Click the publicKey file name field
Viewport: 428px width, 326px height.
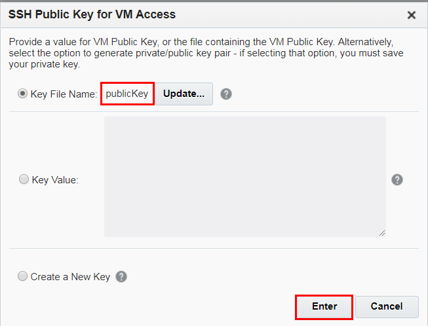pyautogui.click(x=128, y=94)
